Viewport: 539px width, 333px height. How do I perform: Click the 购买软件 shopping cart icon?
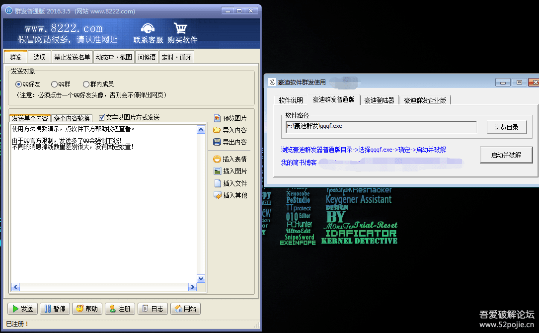coord(181,29)
